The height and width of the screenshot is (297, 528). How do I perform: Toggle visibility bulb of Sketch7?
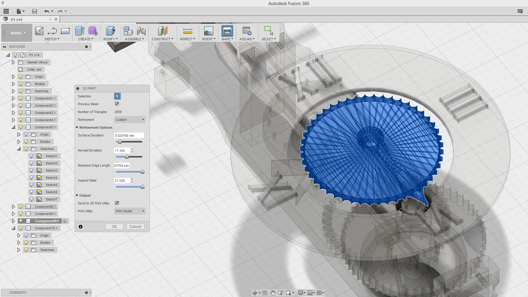point(32,199)
